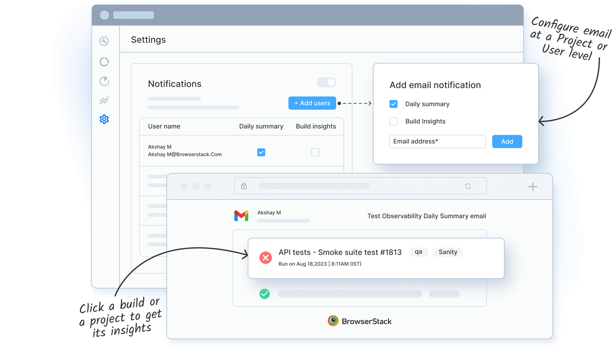Viewport: 616px width, 352px height.
Task: Toggle the Notifications switch
Action: [x=326, y=82]
